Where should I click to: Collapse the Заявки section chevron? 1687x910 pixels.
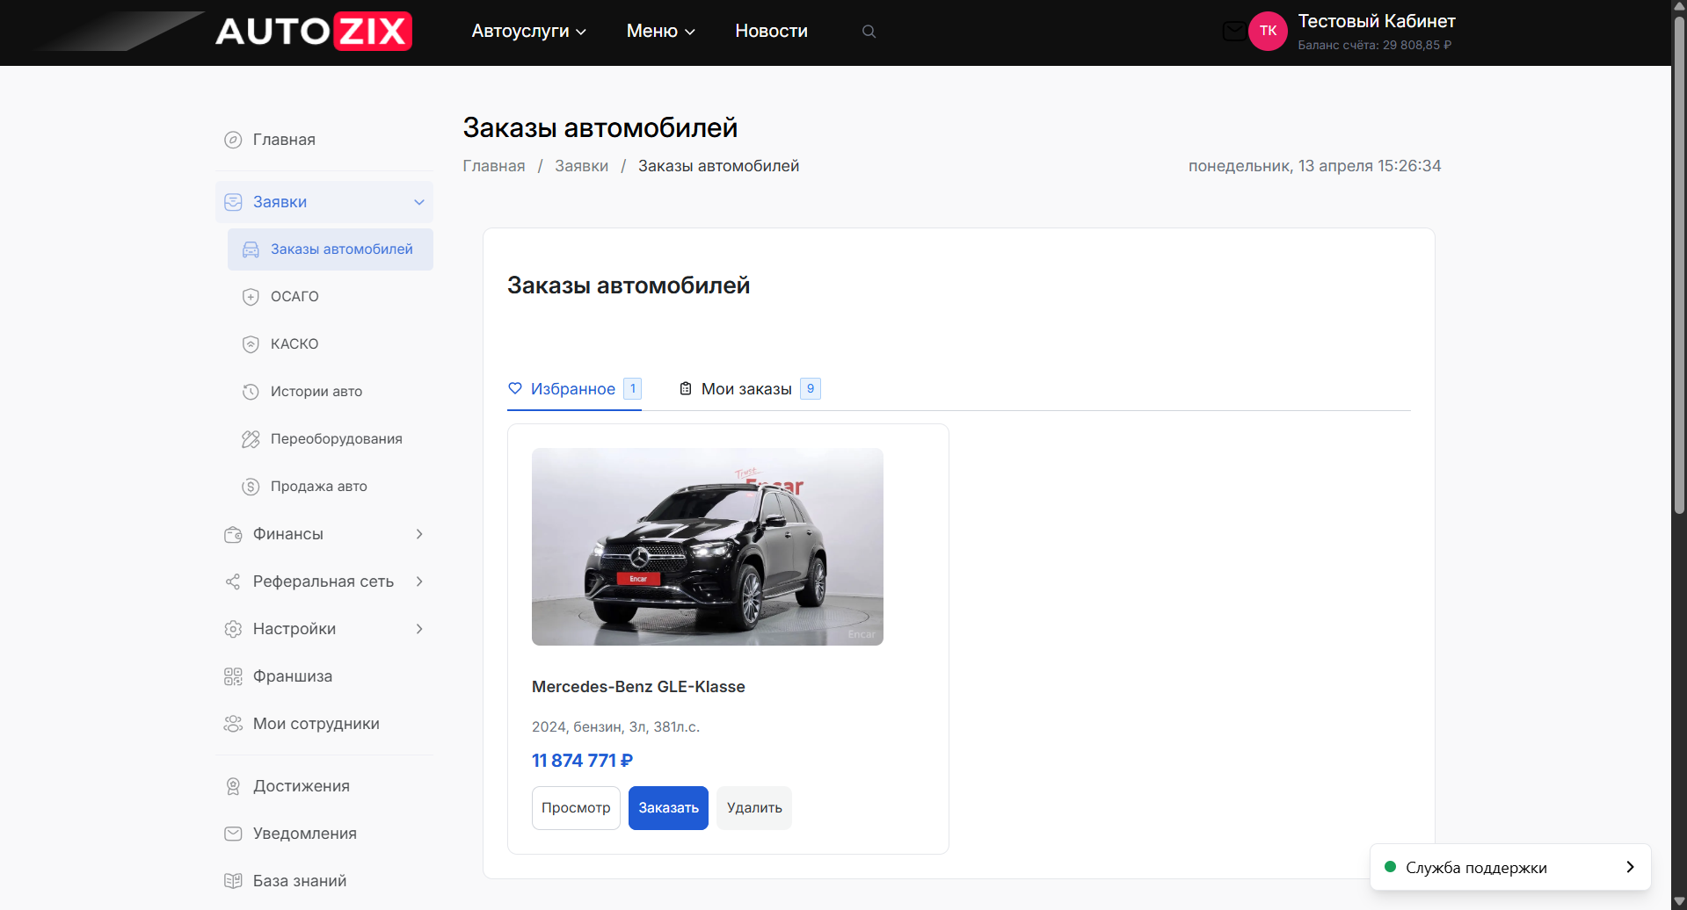pyautogui.click(x=419, y=202)
